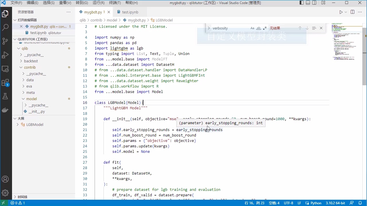Click the UTF-8 encoding indicator
Viewport: 367px width, 206px height.
coord(288,203)
